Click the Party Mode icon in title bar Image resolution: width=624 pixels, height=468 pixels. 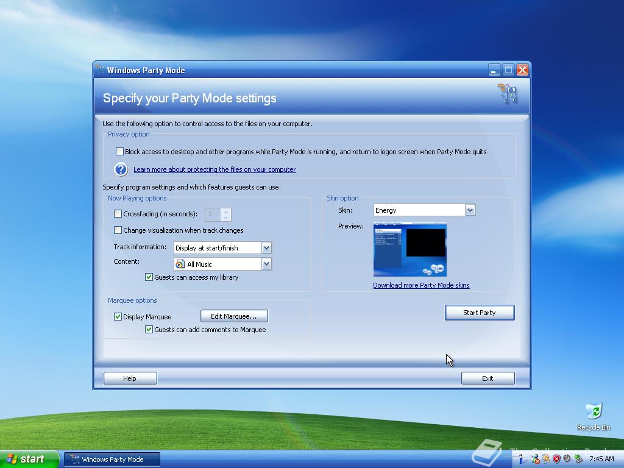100,69
